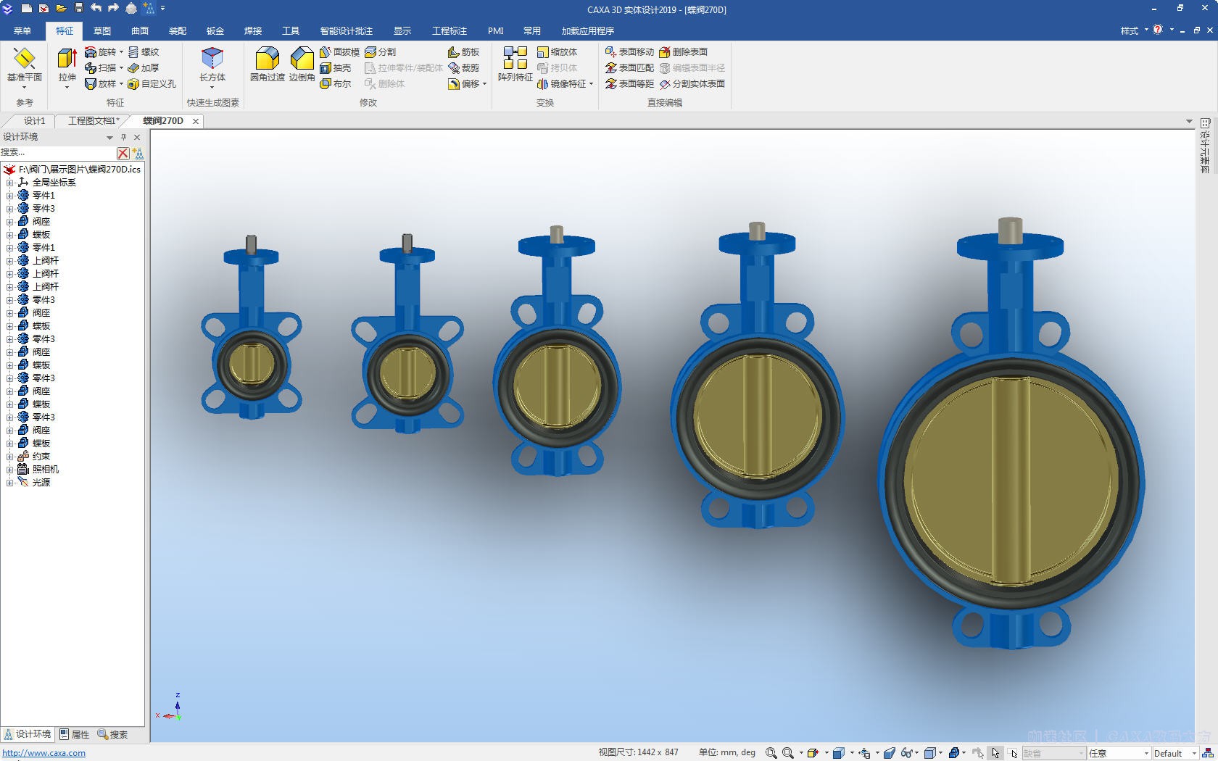Click the 分割 split tool
The image size is (1218, 761).
[381, 52]
